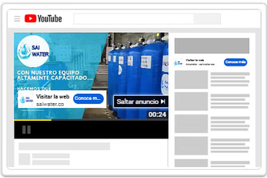Open the third recommended video thumbnail below the ad
The width and height of the screenshot is (267, 178).
tap(191, 124)
